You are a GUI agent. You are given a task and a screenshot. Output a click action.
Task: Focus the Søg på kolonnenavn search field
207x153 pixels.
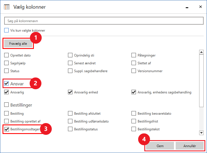103,21
